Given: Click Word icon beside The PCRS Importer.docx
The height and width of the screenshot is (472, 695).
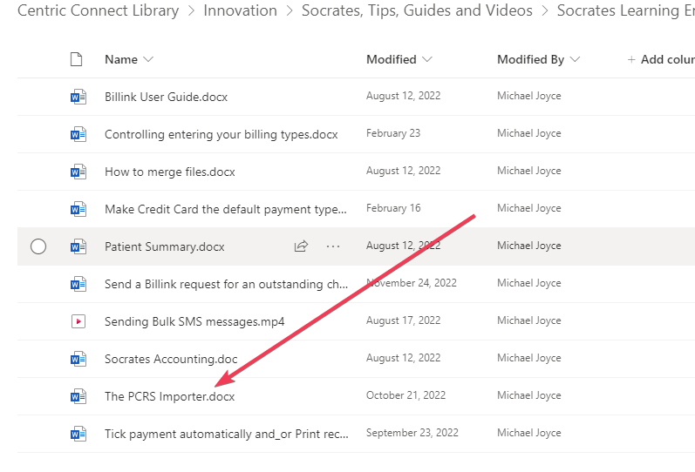Looking at the screenshot, I should tap(78, 396).
